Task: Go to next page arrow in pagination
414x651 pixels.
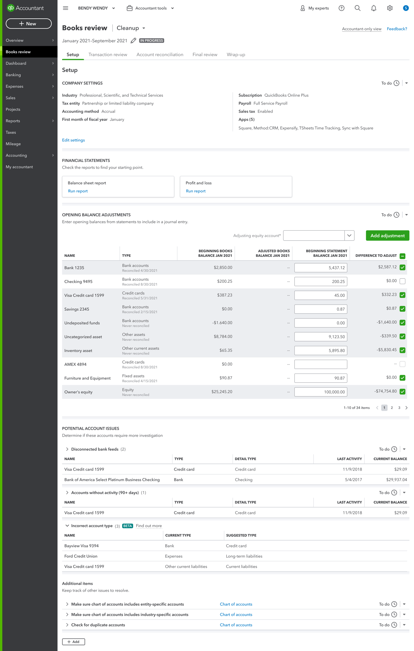Action: [x=406, y=408]
